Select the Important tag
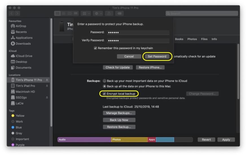 20,139
